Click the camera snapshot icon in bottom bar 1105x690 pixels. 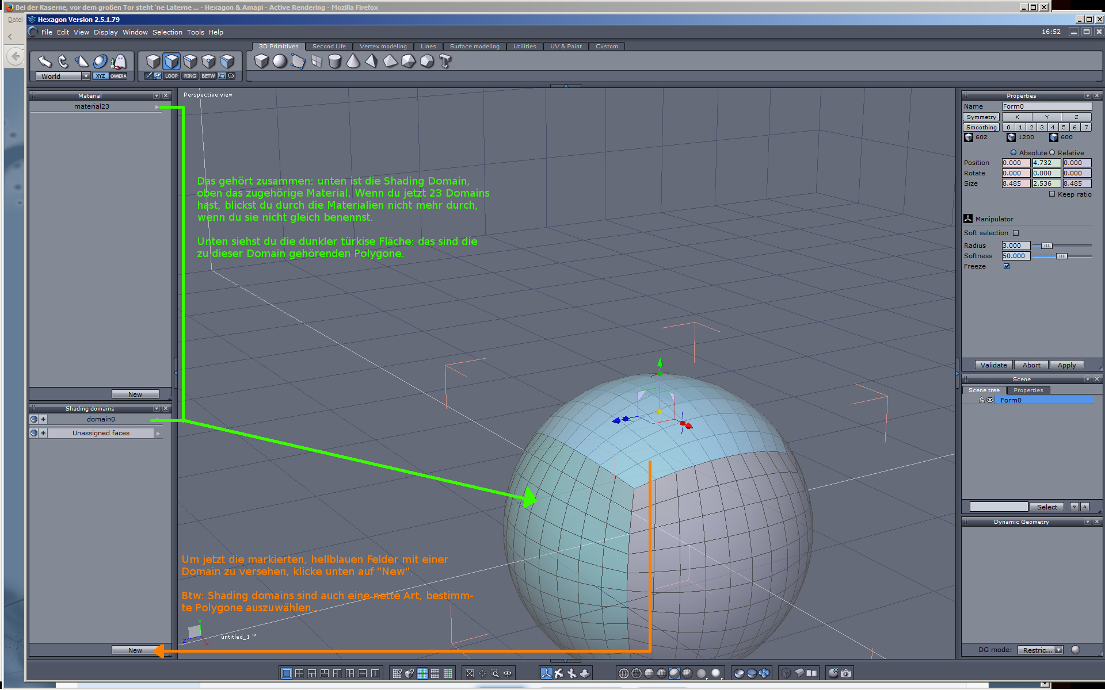point(846,673)
